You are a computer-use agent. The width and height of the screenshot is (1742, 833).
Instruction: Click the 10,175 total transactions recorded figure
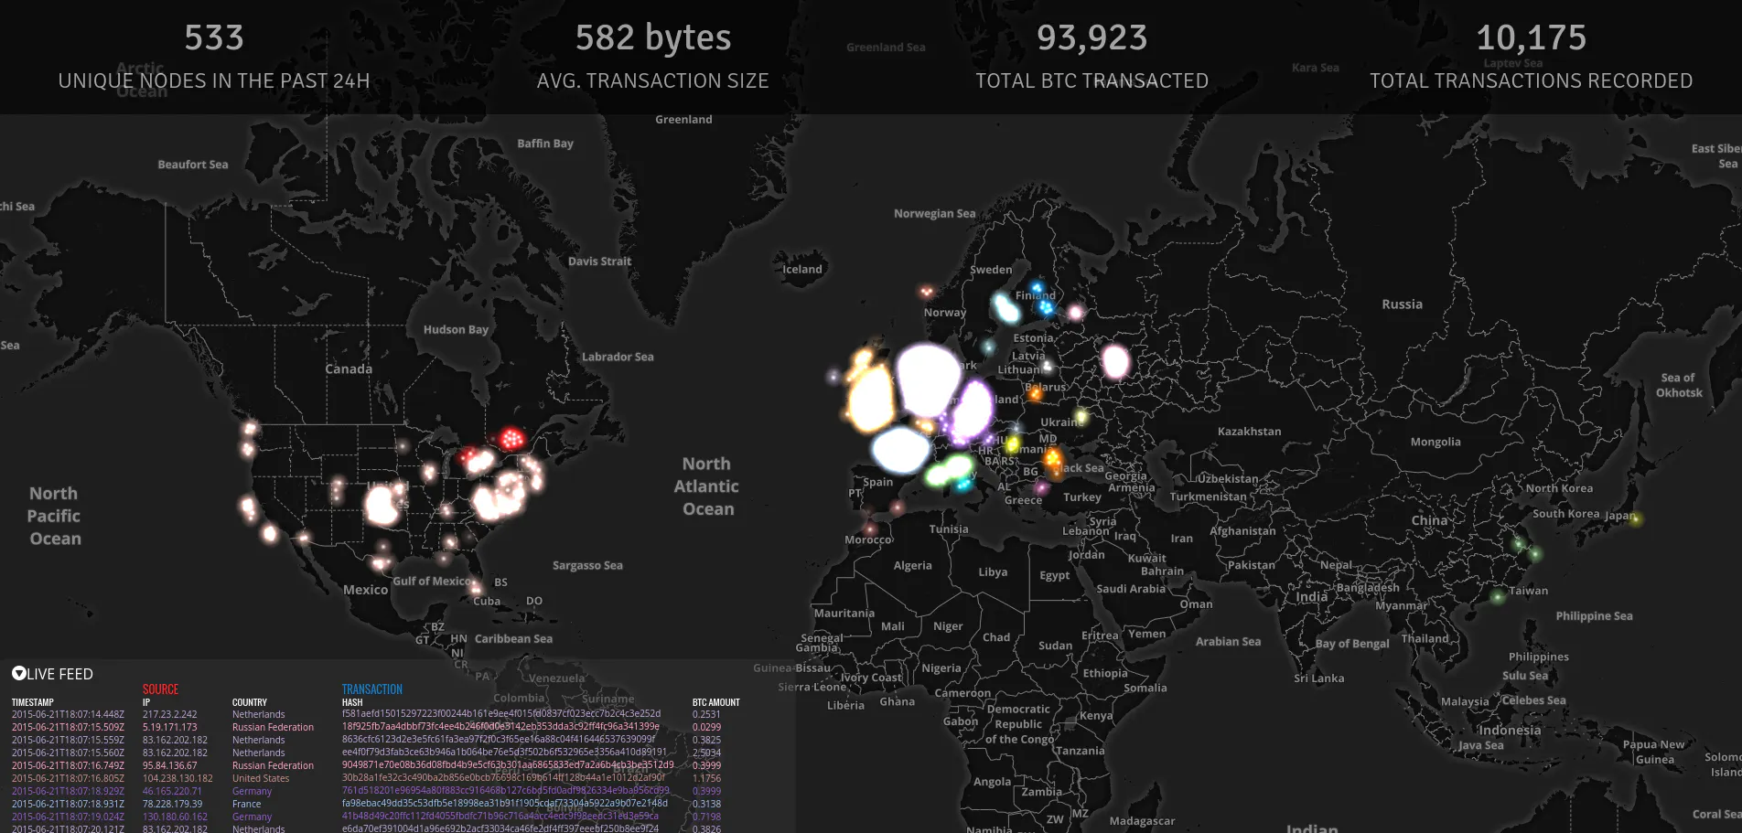tap(1532, 38)
